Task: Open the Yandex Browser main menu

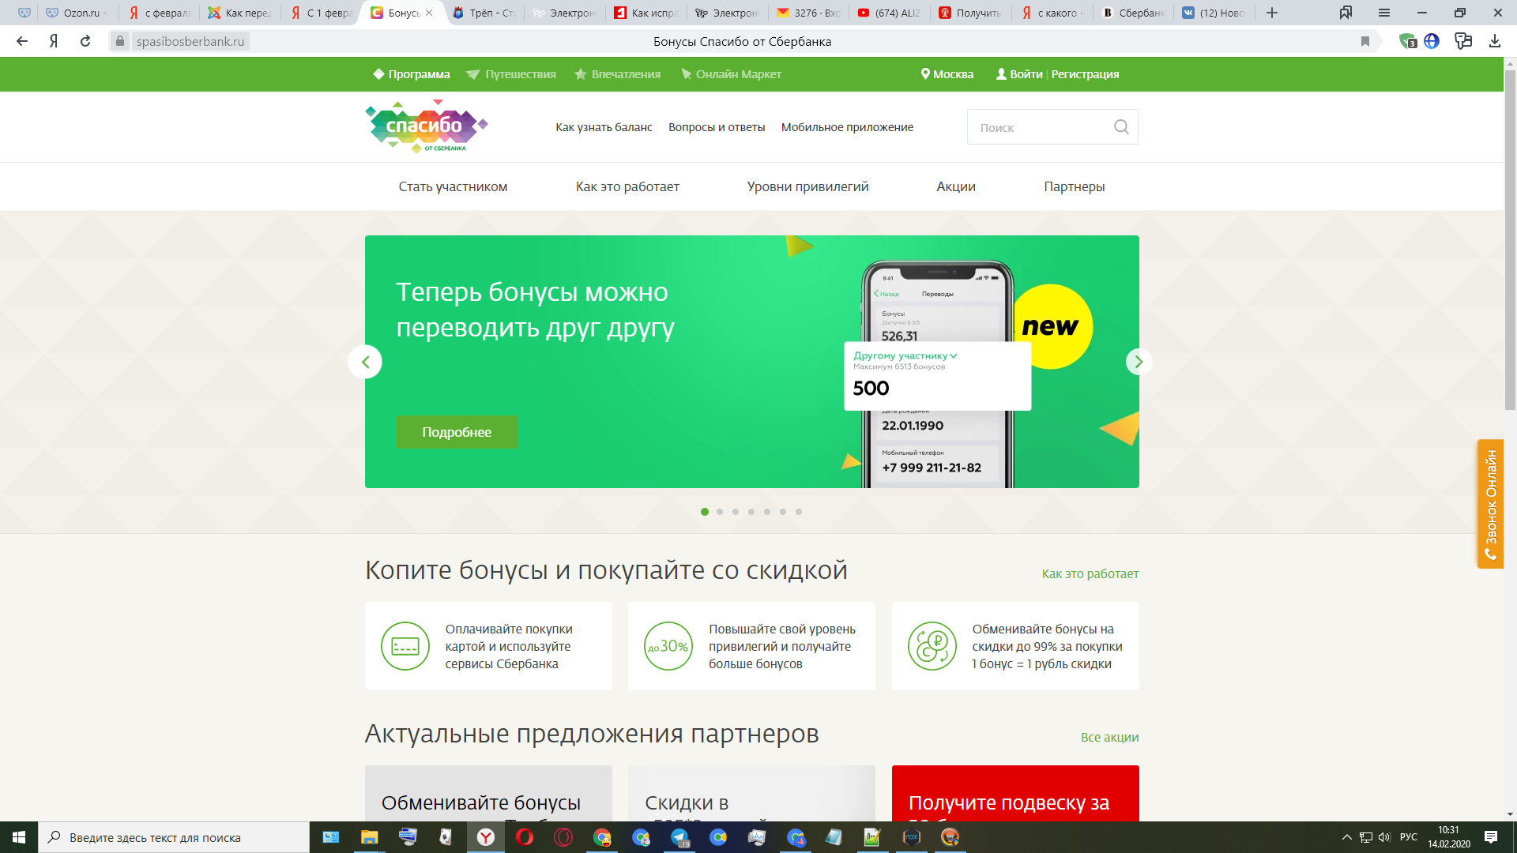Action: [x=1384, y=13]
